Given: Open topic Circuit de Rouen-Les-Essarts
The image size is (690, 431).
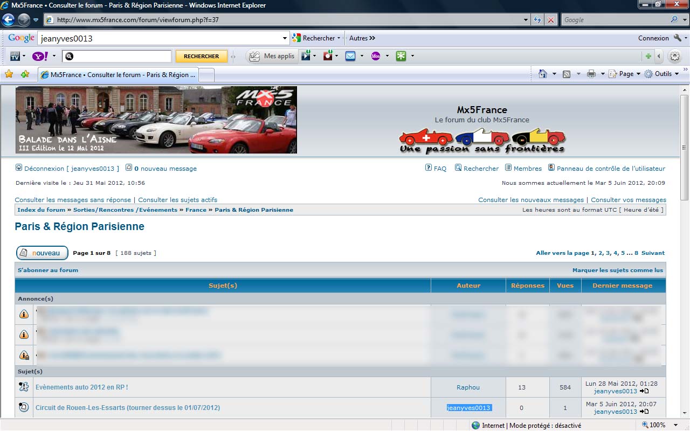Looking at the screenshot, I should coord(128,408).
